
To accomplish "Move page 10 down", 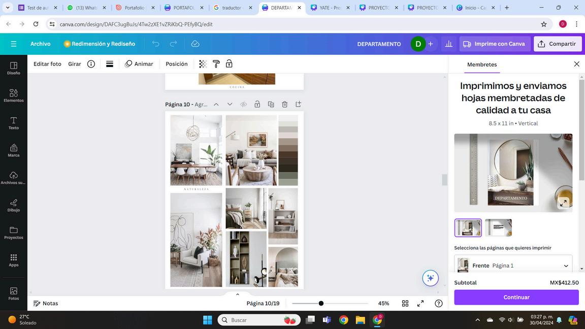I will pos(230,105).
